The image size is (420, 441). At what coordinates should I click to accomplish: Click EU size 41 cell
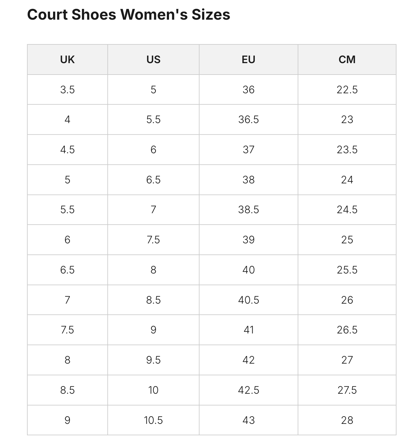(x=248, y=330)
